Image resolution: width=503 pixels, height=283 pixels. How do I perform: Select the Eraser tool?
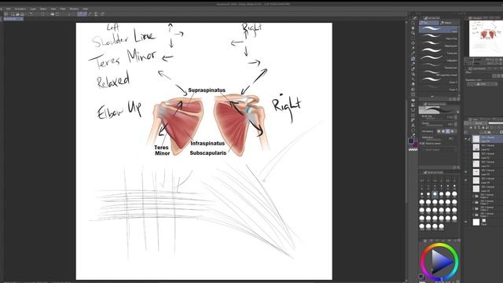pos(413,84)
